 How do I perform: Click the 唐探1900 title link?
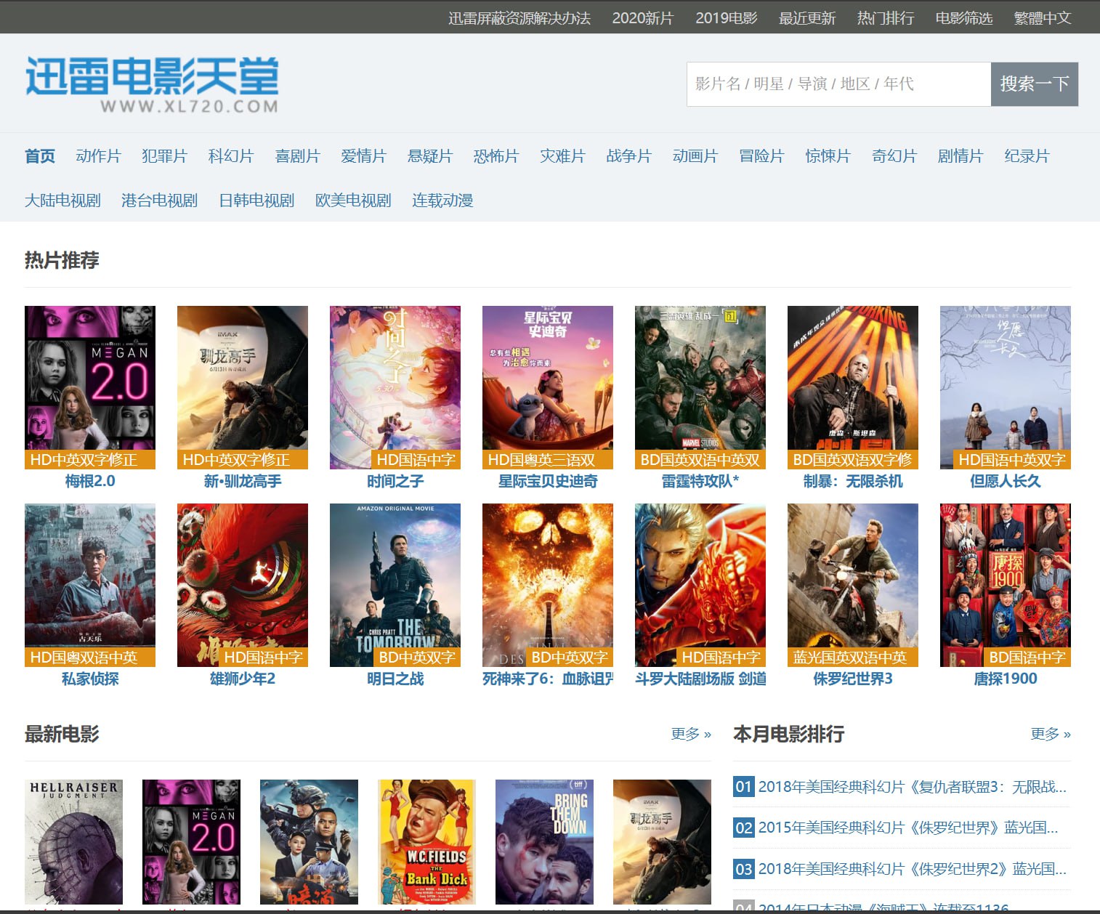[x=1006, y=679]
